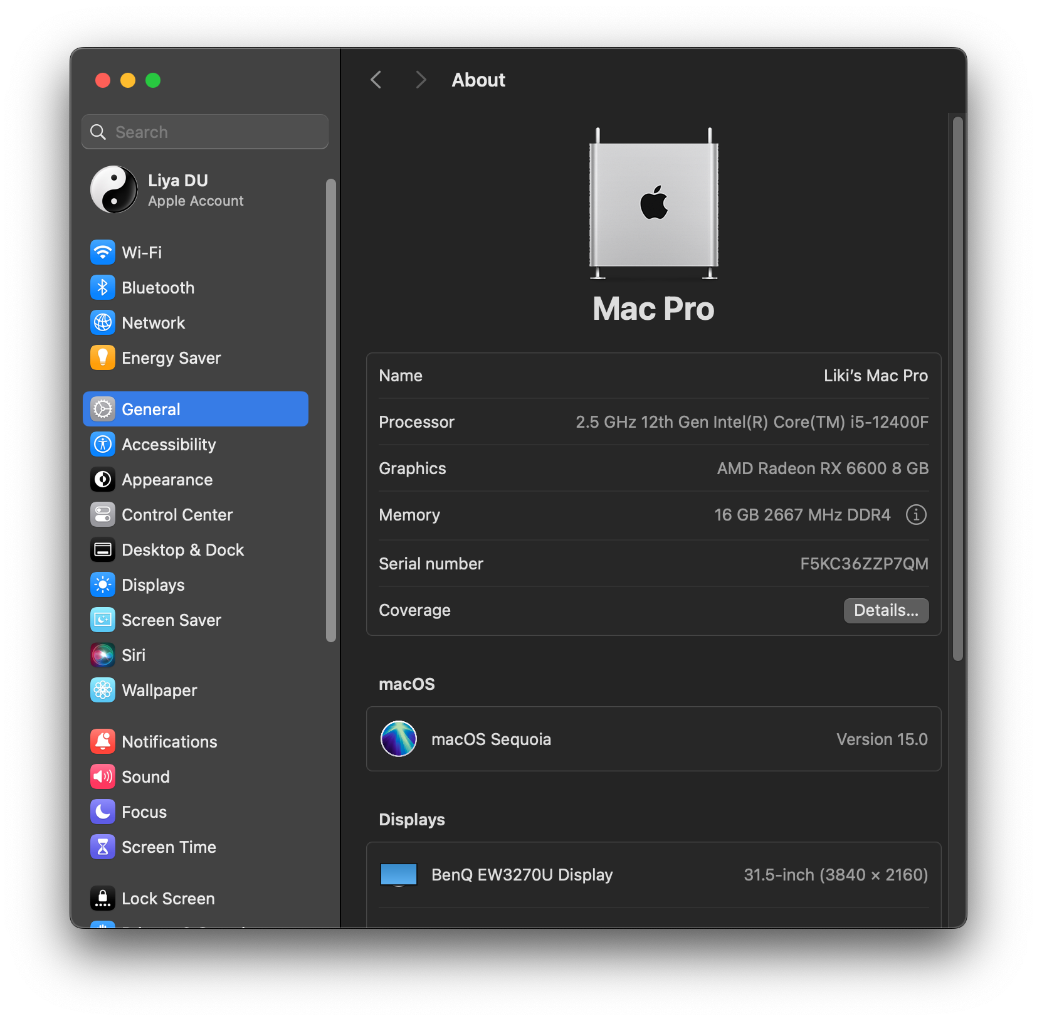Screen dimensions: 1037x1021
Task: Open the Accessibility icon
Action: [103, 444]
